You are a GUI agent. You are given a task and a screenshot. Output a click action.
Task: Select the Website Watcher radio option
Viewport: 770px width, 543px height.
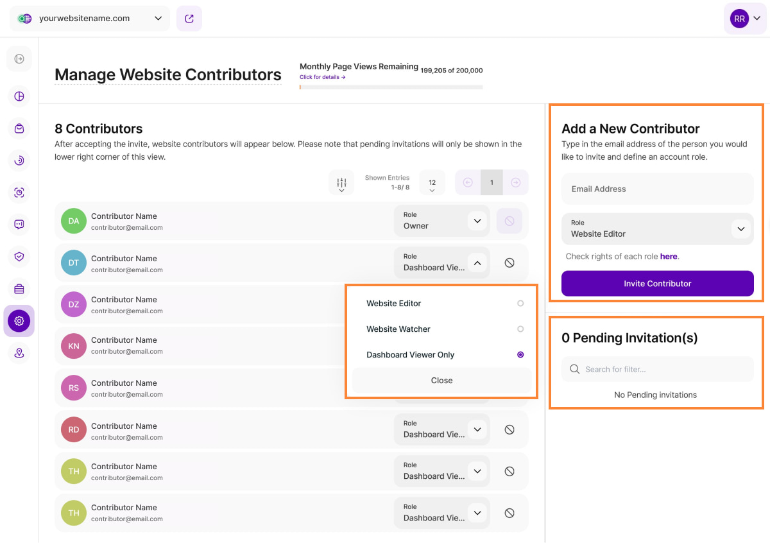click(x=520, y=329)
